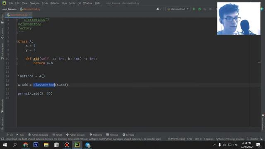
Task: Start debugging with the green bug icon
Action: 200,9
